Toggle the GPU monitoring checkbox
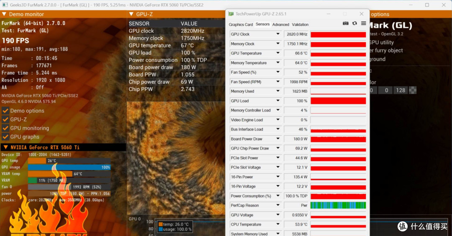This screenshot has height=236, width=452. point(5,128)
